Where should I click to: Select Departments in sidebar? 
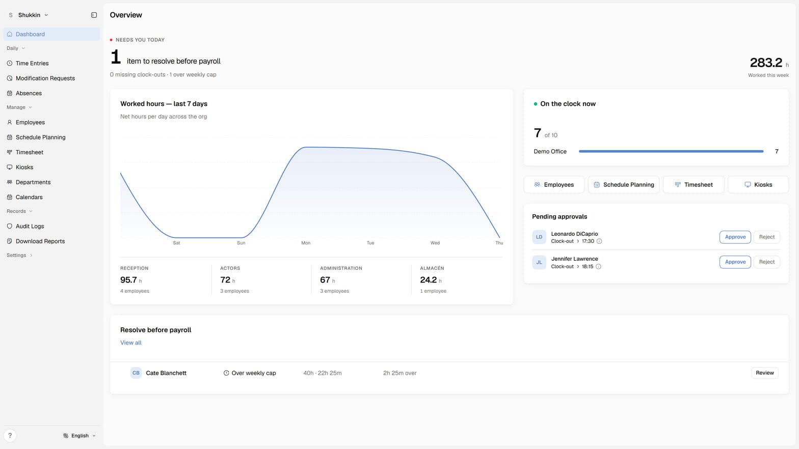point(51,182)
